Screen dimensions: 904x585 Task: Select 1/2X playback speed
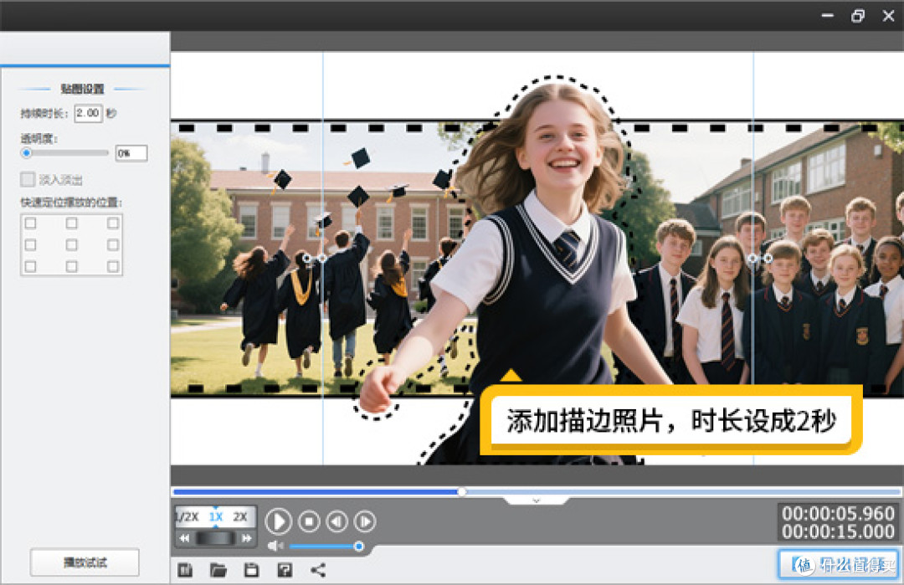click(187, 516)
